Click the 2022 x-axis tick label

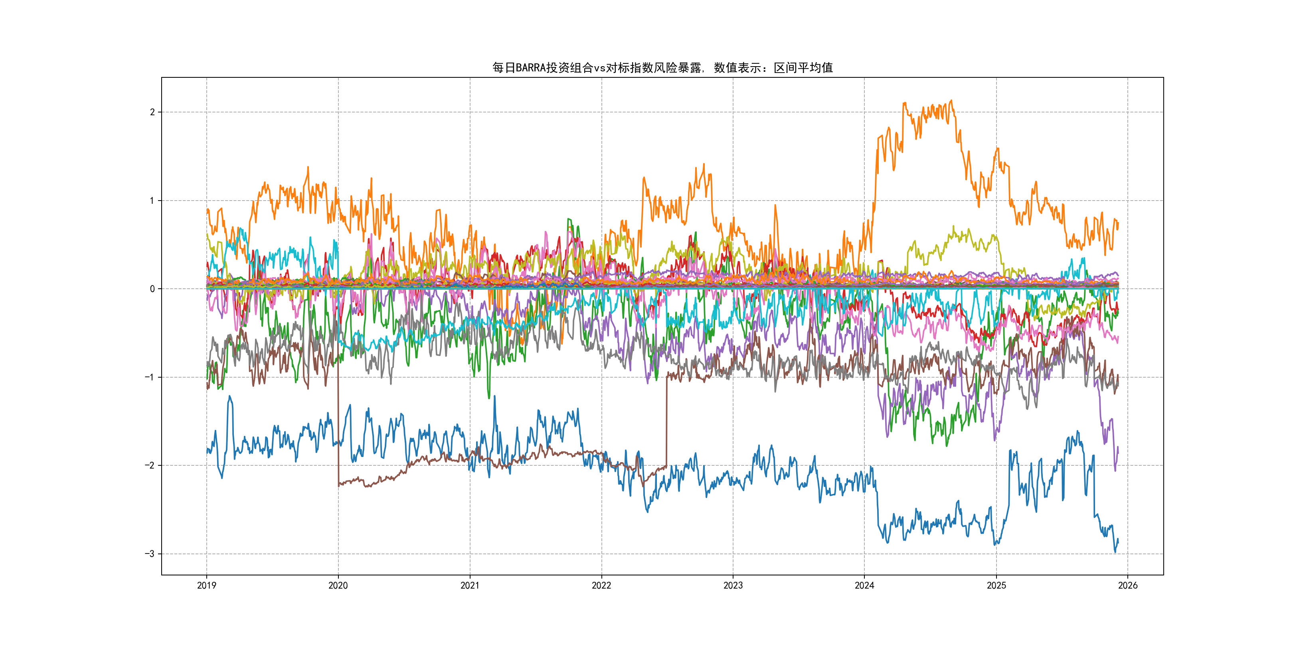click(x=601, y=585)
